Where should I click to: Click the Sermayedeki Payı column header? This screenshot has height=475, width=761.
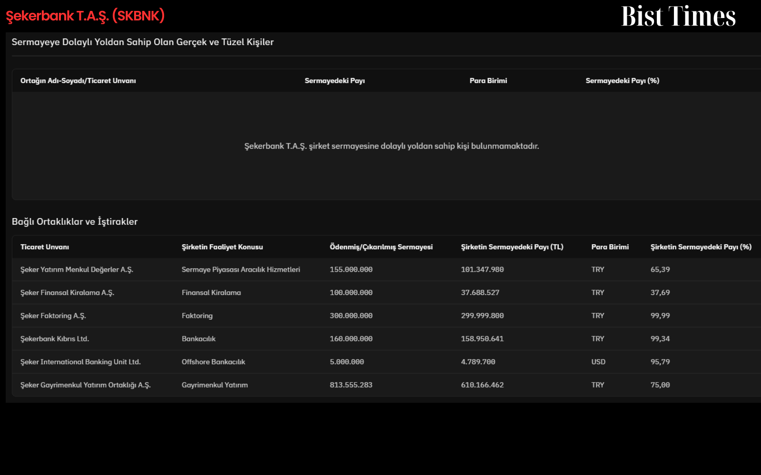(335, 81)
